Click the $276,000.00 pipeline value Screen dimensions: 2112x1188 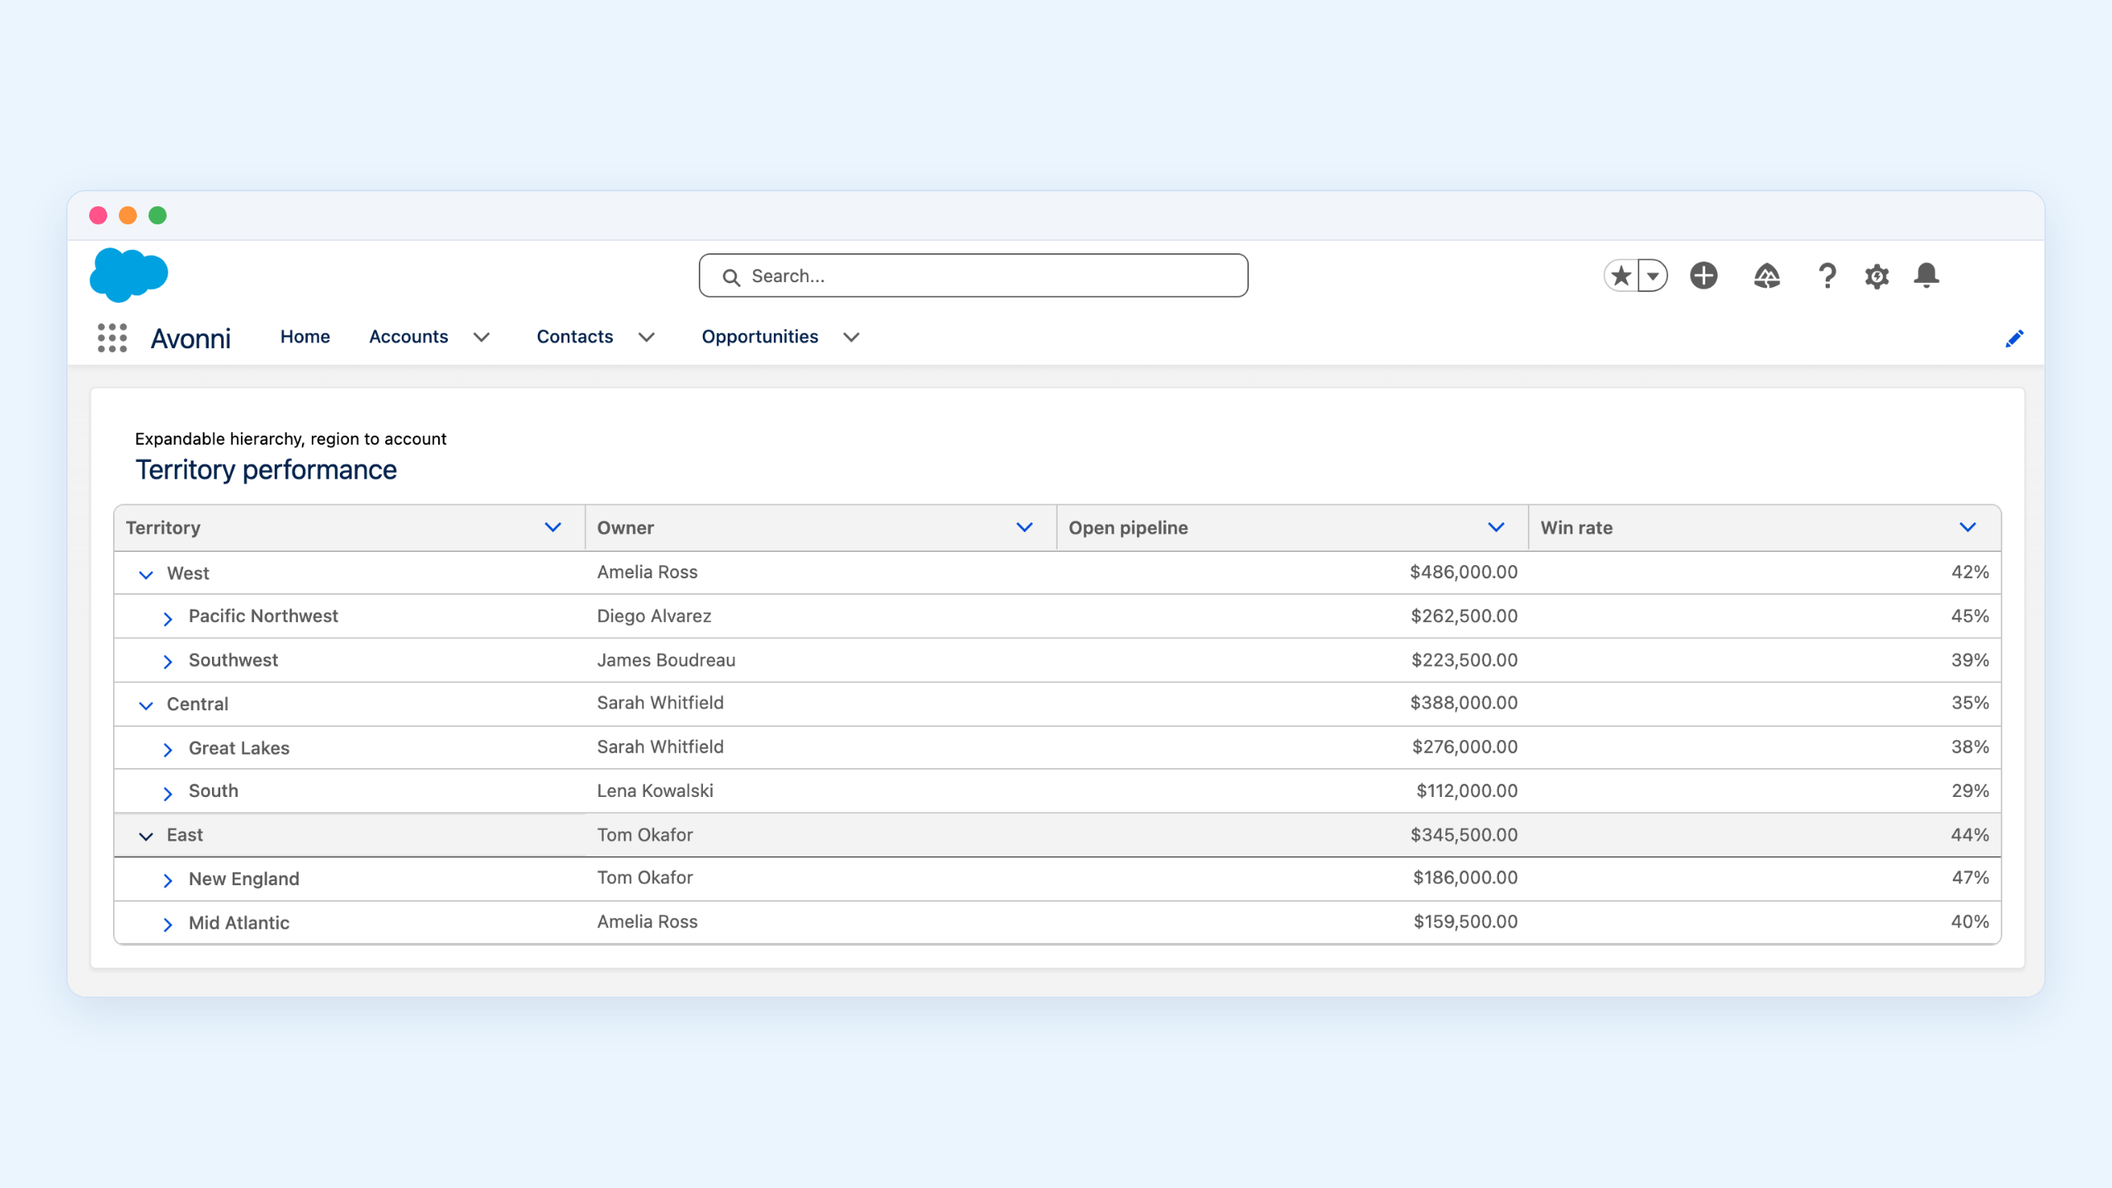click(x=1465, y=747)
